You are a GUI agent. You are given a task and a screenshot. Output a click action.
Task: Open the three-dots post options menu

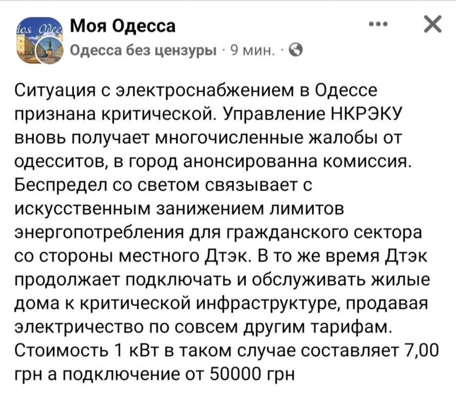point(378,24)
